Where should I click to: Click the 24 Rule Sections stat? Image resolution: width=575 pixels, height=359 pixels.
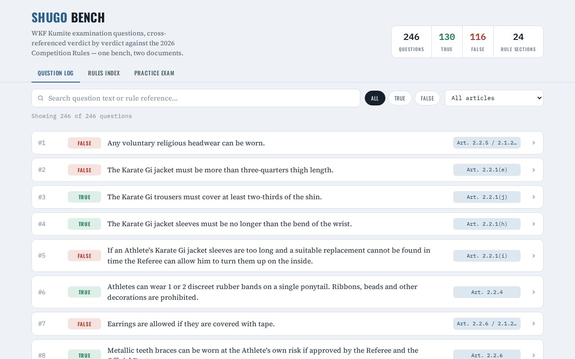click(518, 42)
